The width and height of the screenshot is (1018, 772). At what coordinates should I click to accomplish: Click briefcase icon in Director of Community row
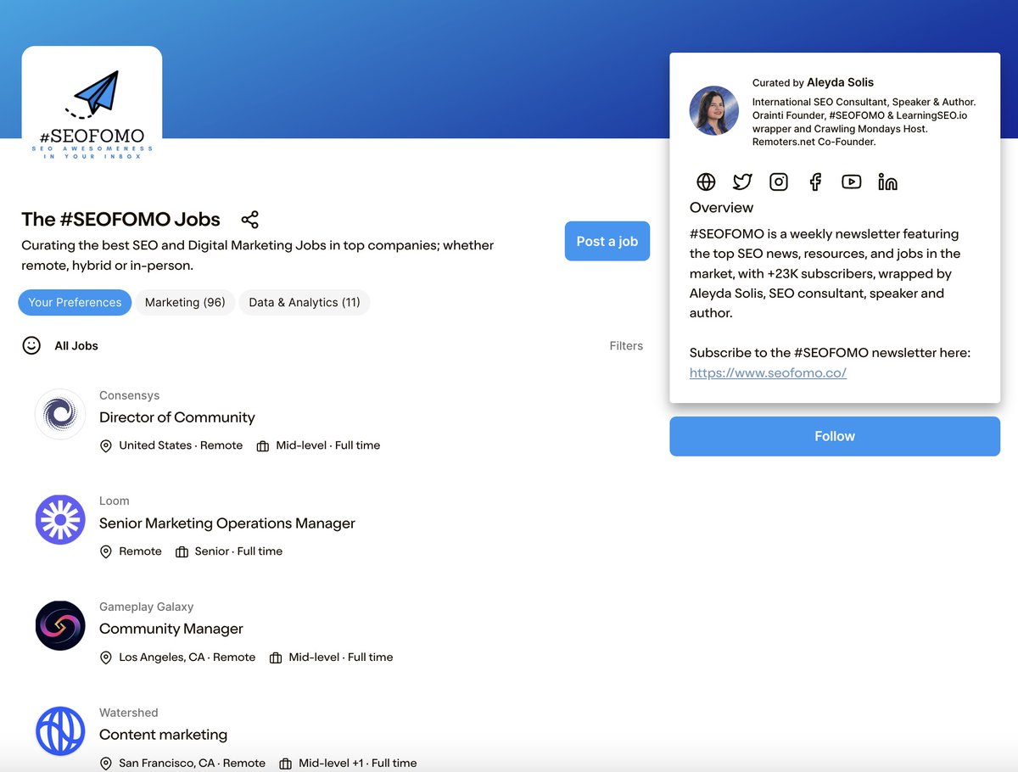[x=263, y=445]
